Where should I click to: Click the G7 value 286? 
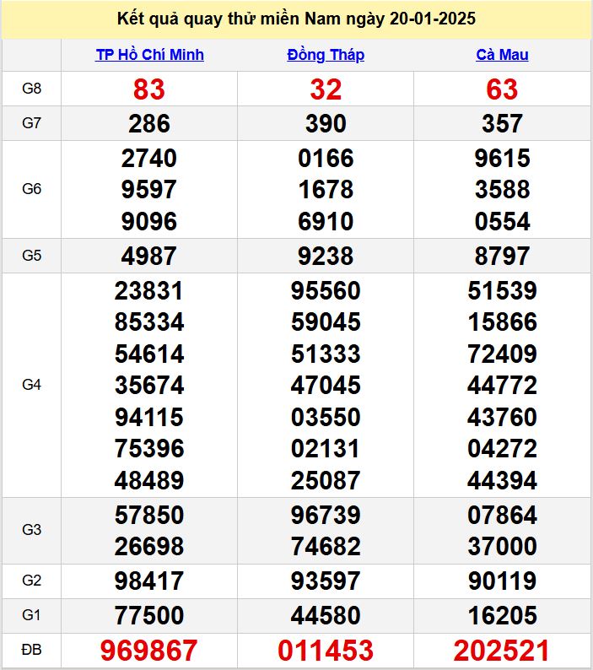pyautogui.click(x=149, y=123)
